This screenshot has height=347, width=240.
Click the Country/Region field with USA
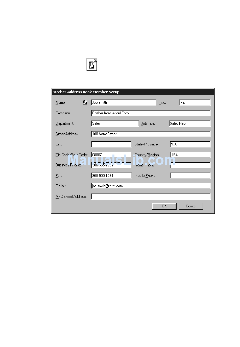(190, 155)
